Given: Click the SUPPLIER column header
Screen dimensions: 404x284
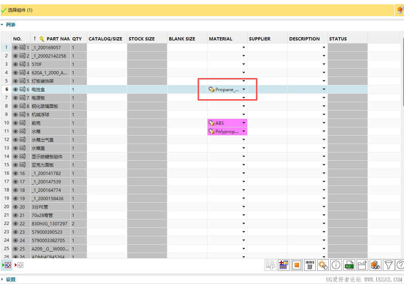Looking at the screenshot, I should point(267,39).
